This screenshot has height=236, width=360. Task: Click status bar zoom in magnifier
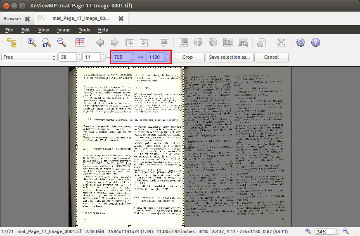pos(308,231)
